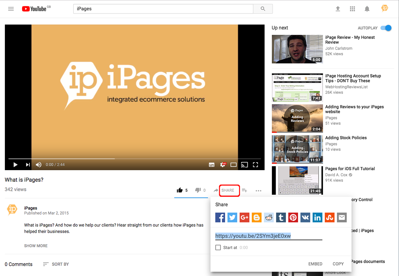This screenshot has width=399, height=276.
Task: Share to Blogger
Action: pos(257,218)
